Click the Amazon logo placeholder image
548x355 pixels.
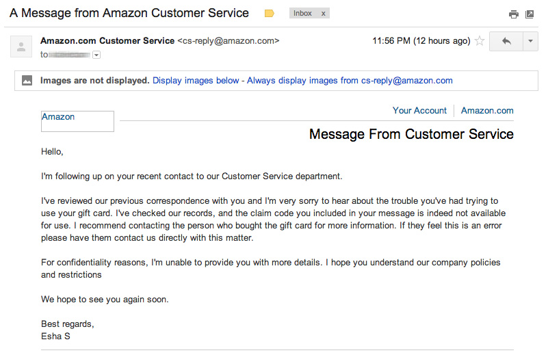click(x=77, y=121)
